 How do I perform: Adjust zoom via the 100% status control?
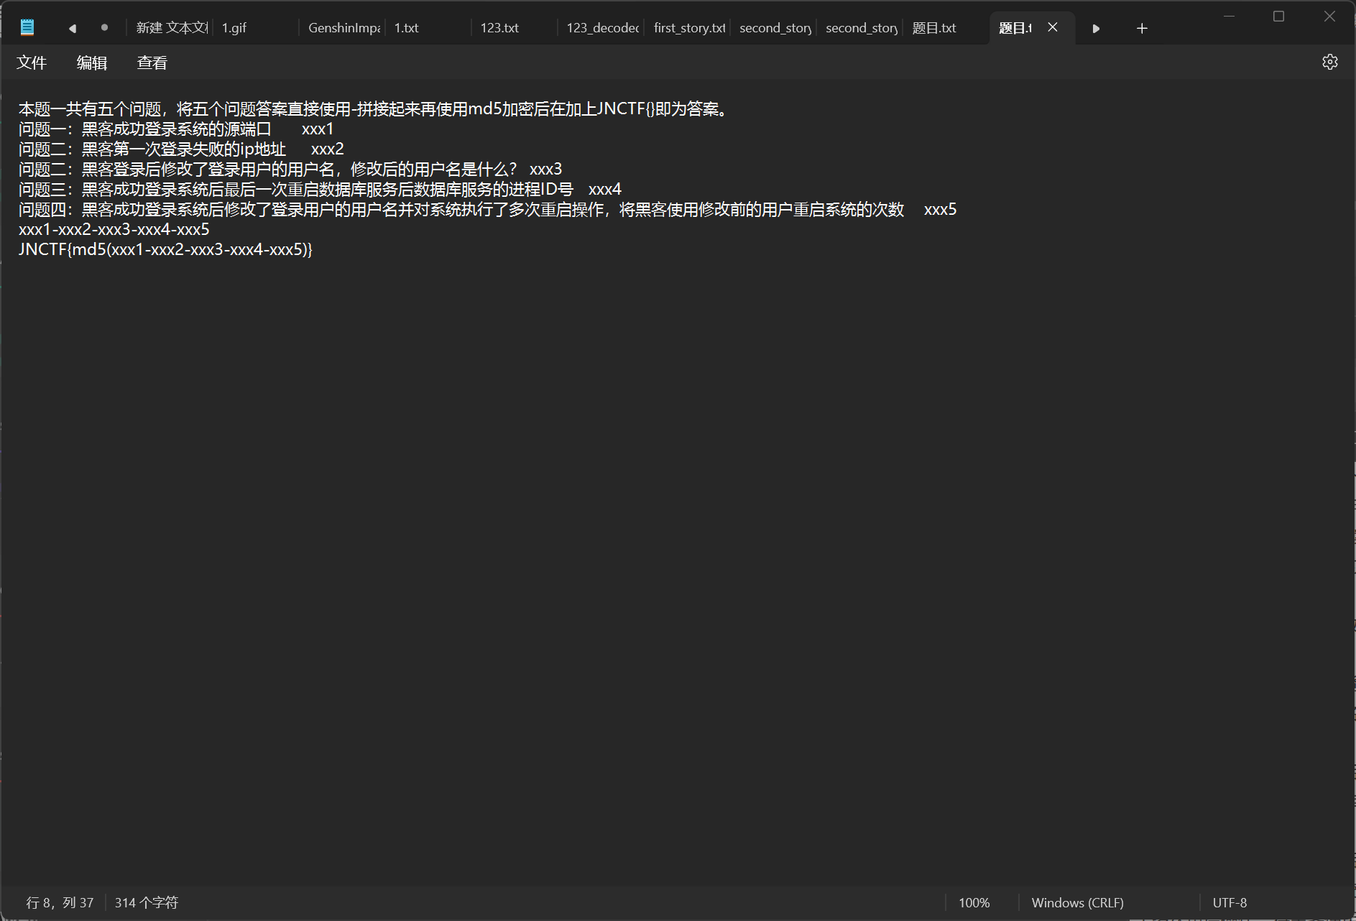pyautogui.click(x=975, y=902)
